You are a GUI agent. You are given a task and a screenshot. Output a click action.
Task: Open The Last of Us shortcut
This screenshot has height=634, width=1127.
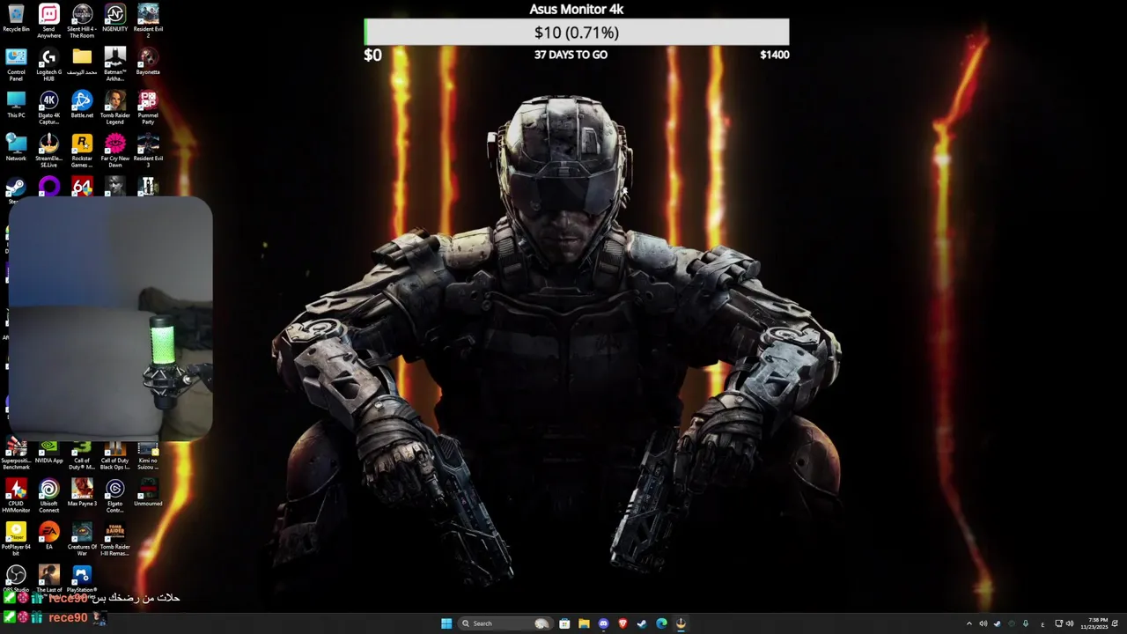(49, 579)
